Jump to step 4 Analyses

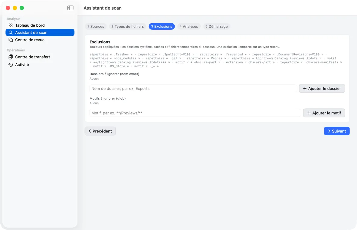click(x=189, y=26)
